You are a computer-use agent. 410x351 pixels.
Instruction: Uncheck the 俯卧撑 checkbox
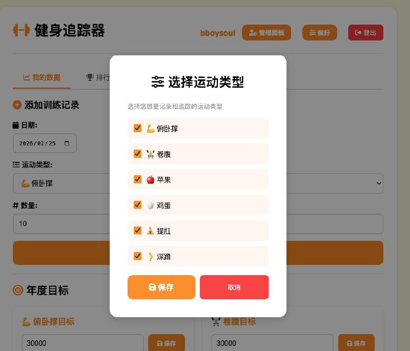[137, 128]
